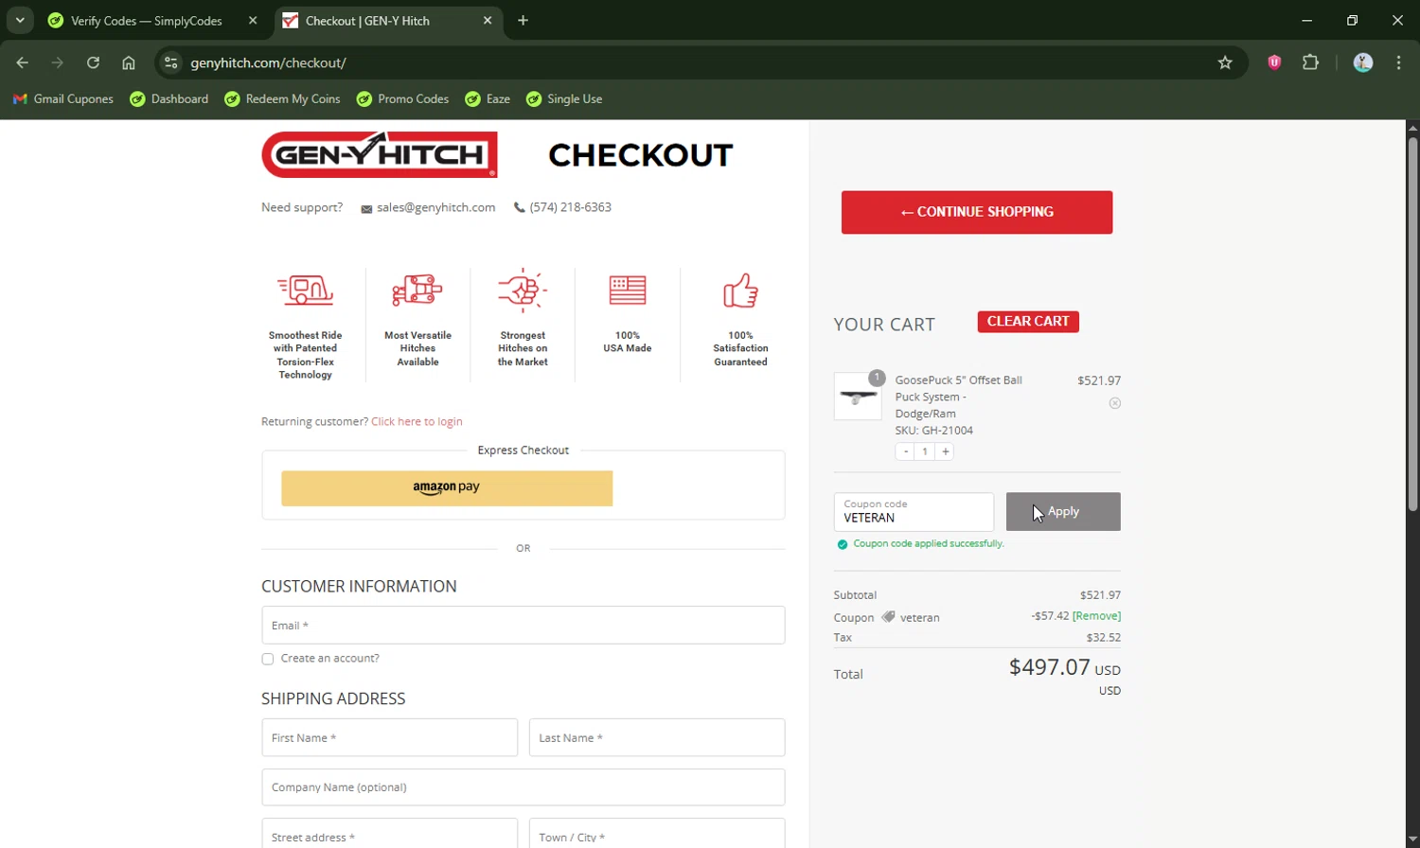Close the Verify Codes — SimplyCodes tab

(x=253, y=20)
